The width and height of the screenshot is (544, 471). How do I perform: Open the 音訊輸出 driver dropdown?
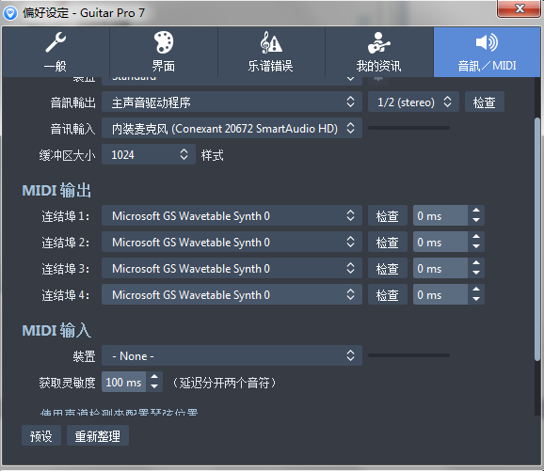[232, 102]
